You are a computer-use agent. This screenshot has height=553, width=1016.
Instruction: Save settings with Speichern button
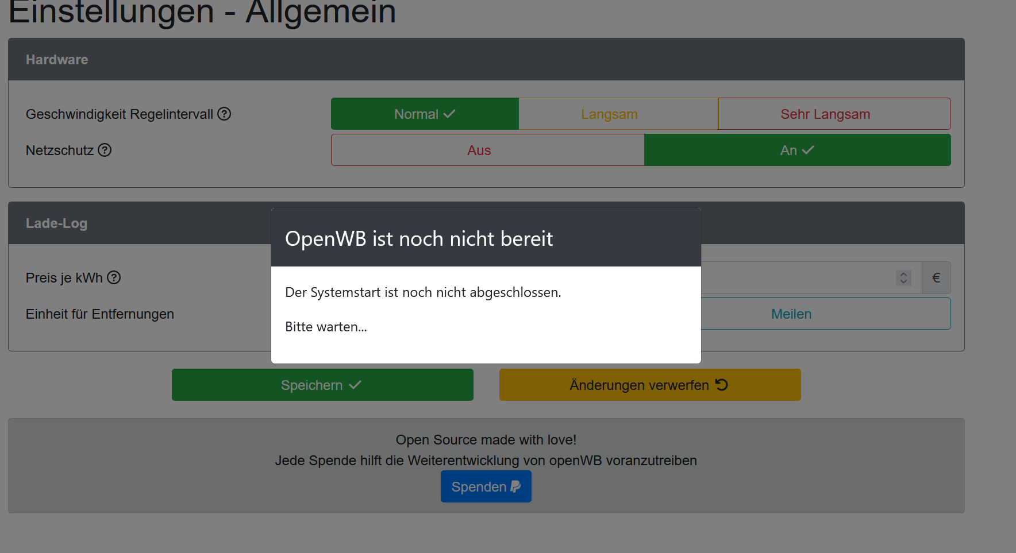[x=322, y=385]
